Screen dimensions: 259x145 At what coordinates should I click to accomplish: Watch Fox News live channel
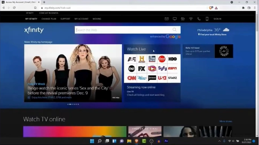click(152, 59)
